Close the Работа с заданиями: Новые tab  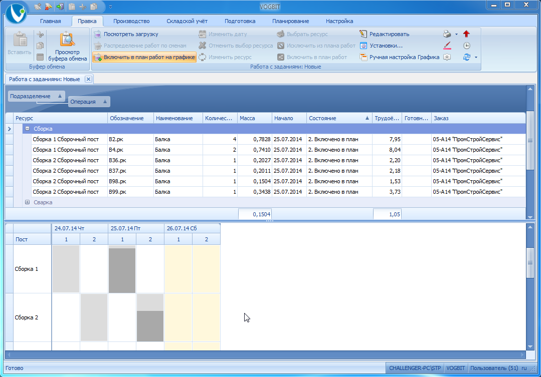click(x=88, y=79)
